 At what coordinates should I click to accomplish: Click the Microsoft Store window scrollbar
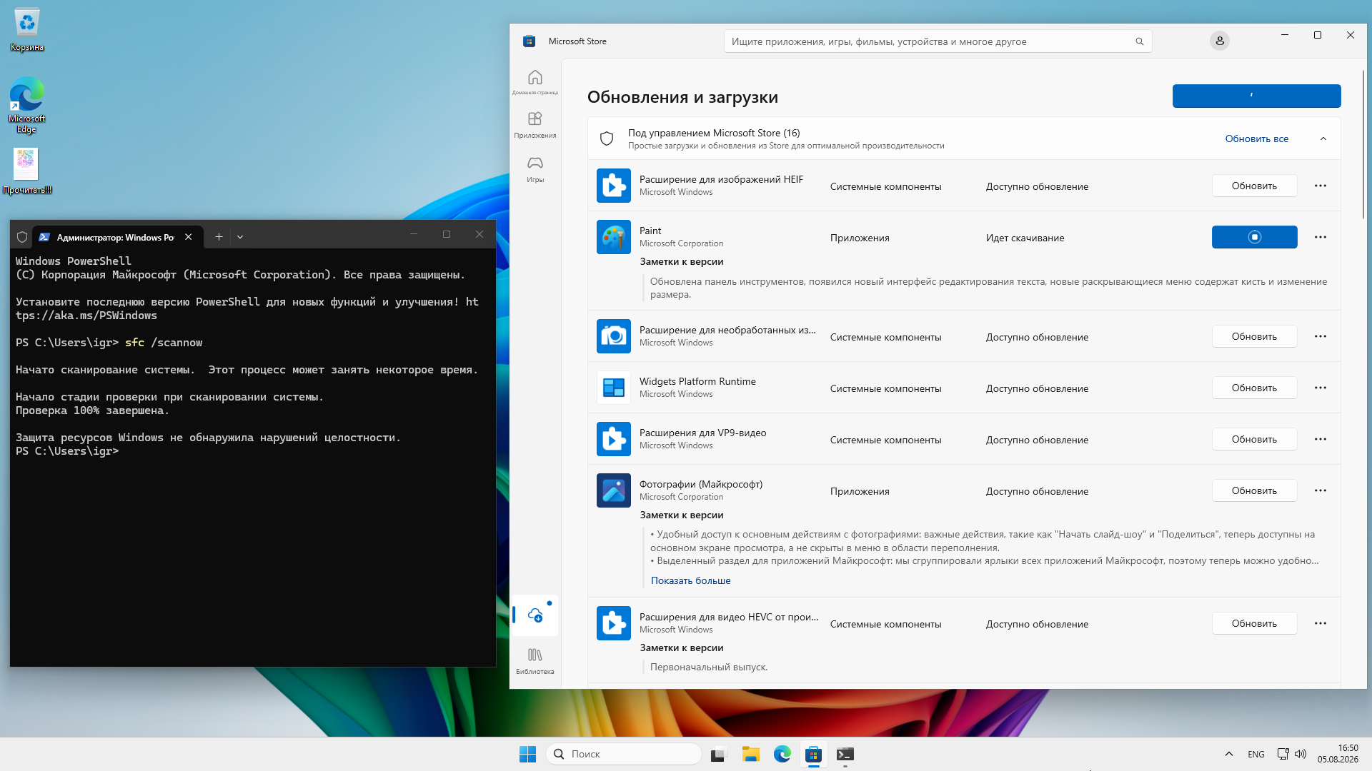click(x=1363, y=143)
